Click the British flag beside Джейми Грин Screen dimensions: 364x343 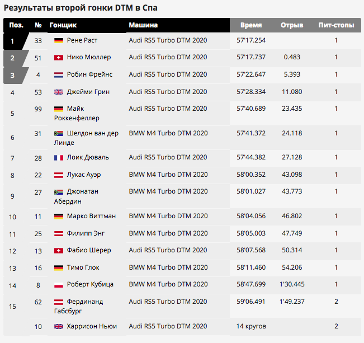tap(59, 92)
